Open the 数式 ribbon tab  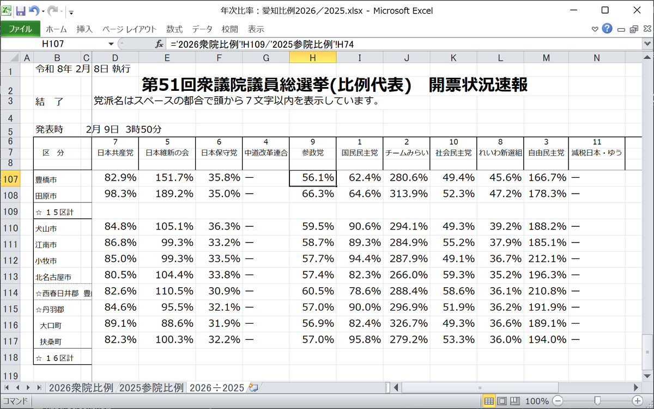click(174, 29)
